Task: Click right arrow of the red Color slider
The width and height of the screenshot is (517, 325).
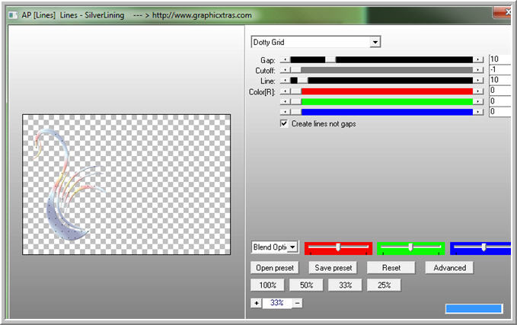Action: pyautogui.click(x=477, y=91)
